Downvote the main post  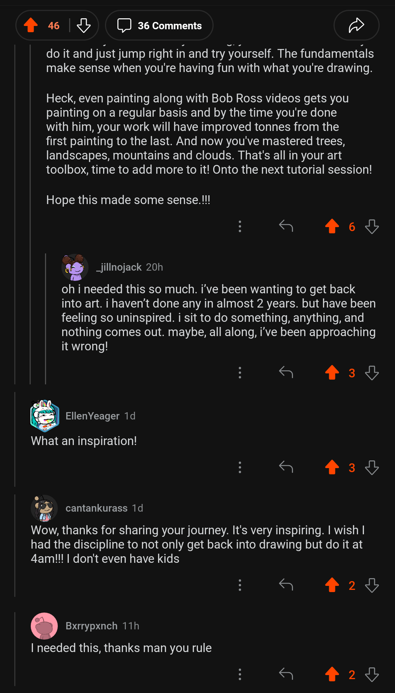click(84, 25)
